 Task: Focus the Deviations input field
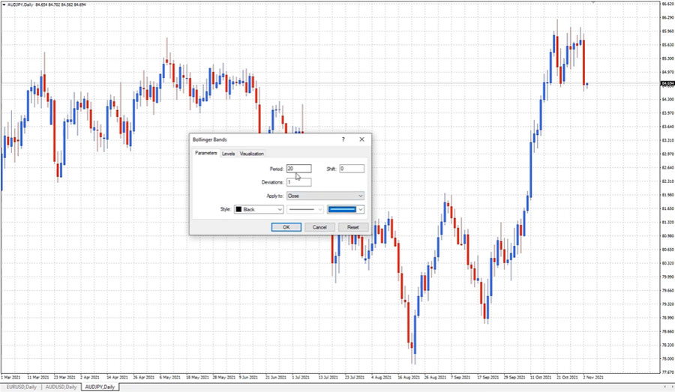[298, 182]
